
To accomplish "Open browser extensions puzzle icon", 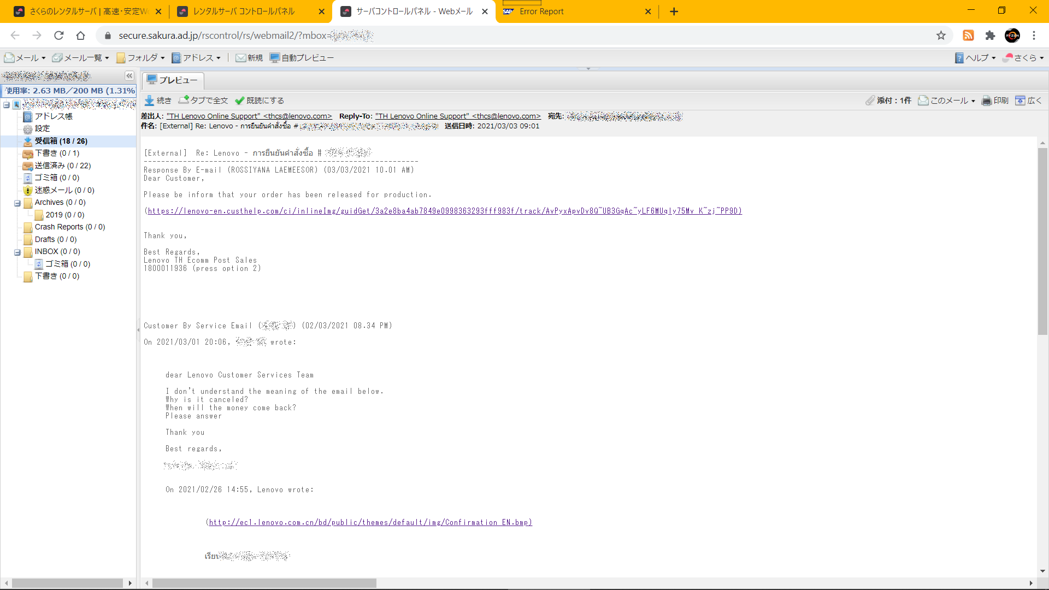I will coord(990,36).
